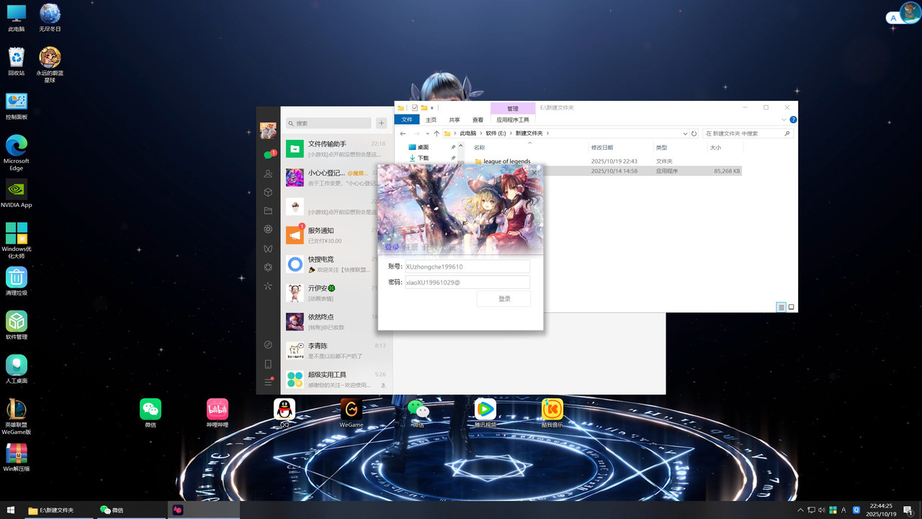Open the 主页 ribbon tab

pyautogui.click(x=431, y=120)
